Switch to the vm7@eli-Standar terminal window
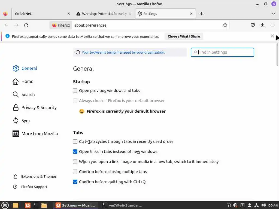Screen dimensions: 279x209 click(x=122, y=205)
